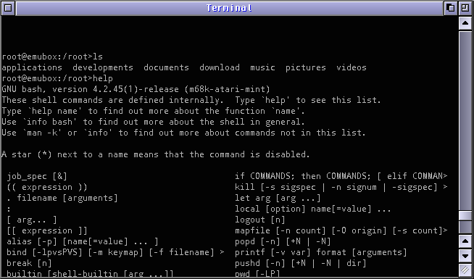Click the '(m68k-atari-mint)' text

click(227, 89)
